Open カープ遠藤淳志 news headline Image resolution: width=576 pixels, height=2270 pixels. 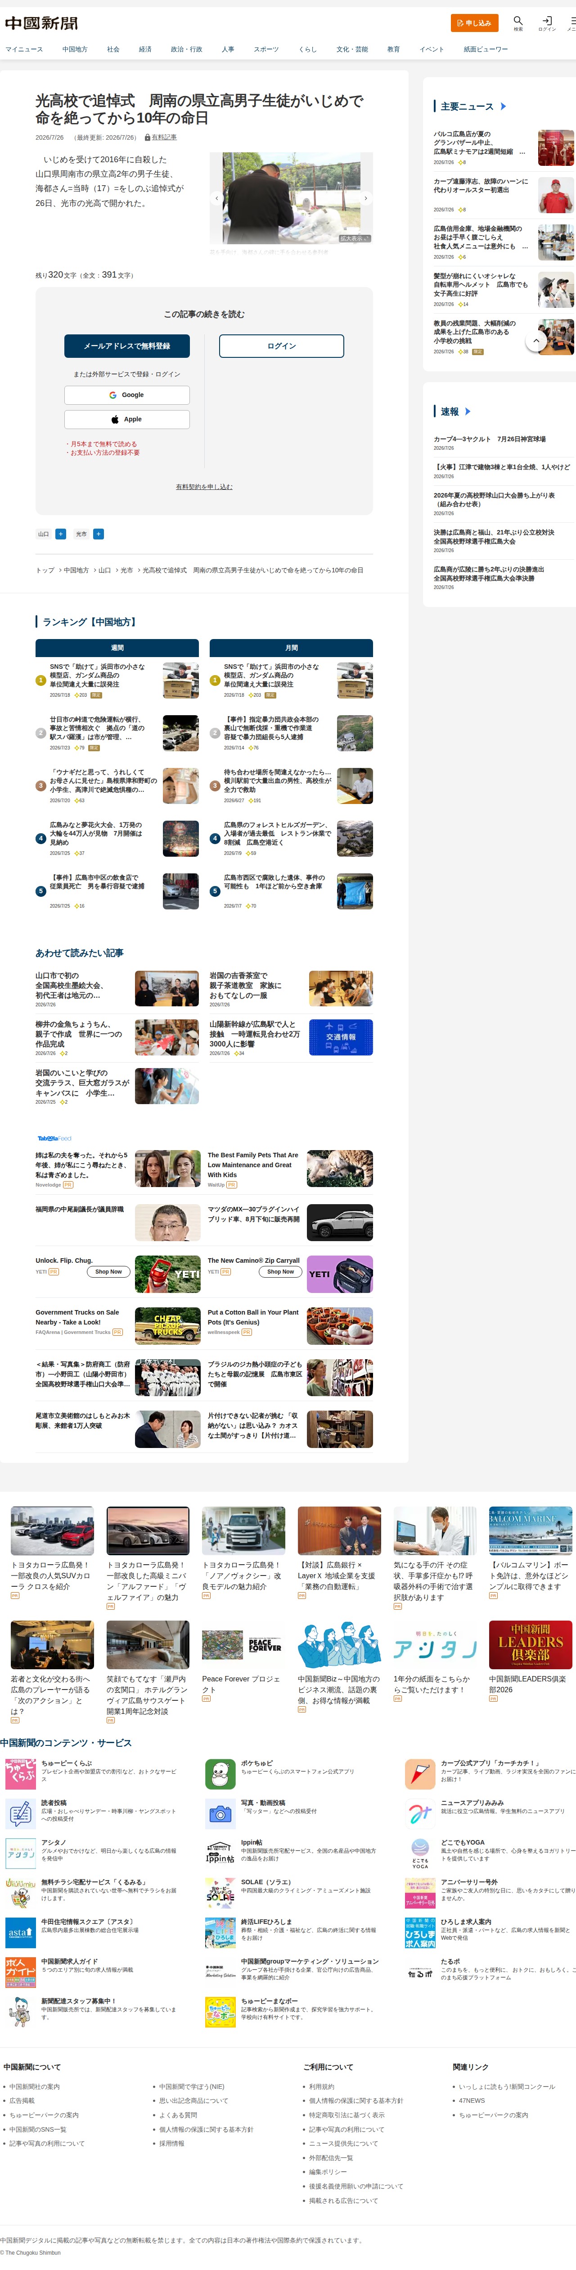pos(481,186)
